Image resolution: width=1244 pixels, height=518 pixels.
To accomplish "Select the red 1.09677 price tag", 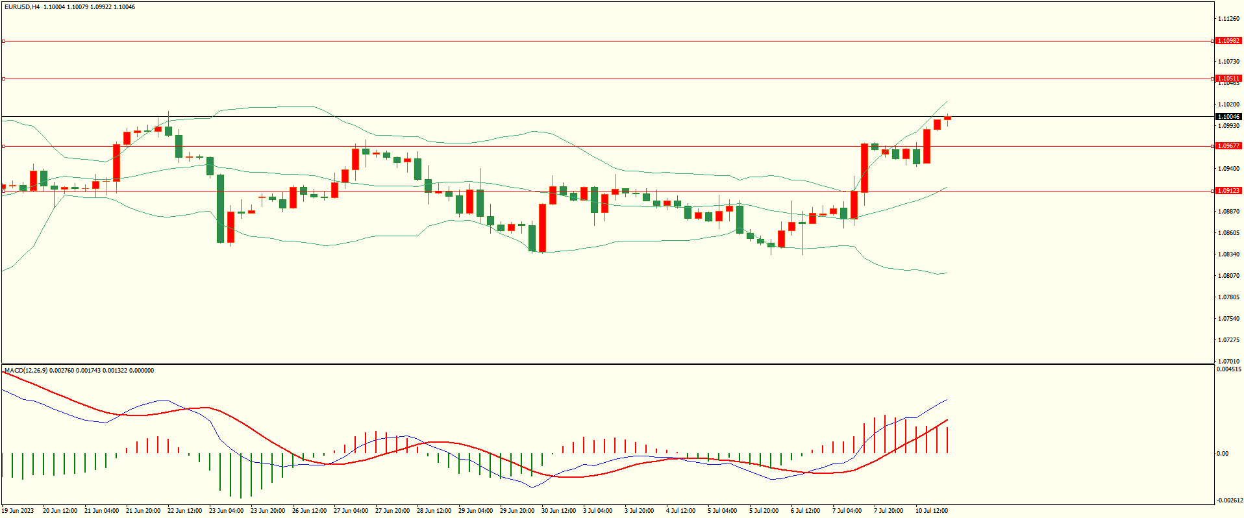I will click(1228, 146).
